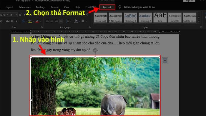Click the Tell me what you want to do box
The height and width of the screenshot is (116, 206).
[139, 7]
